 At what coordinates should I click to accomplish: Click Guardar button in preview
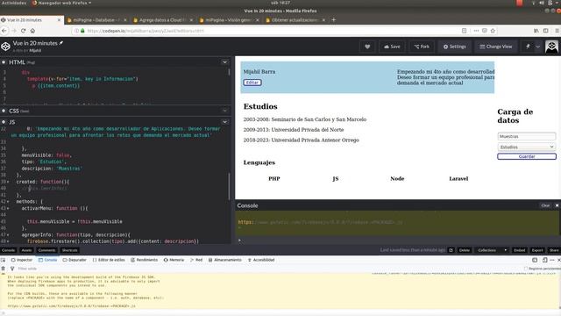(527, 156)
